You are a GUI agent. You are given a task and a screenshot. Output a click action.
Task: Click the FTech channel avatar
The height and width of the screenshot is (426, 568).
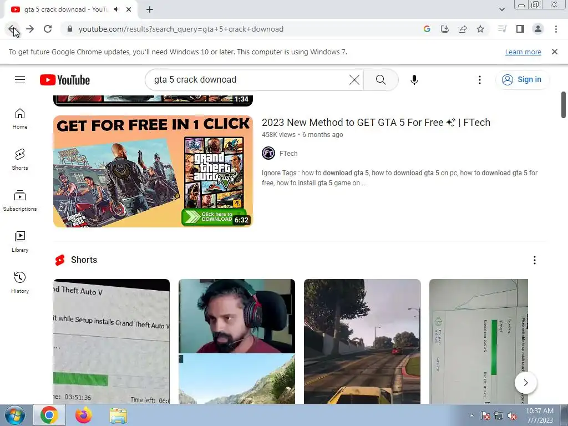click(x=268, y=153)
